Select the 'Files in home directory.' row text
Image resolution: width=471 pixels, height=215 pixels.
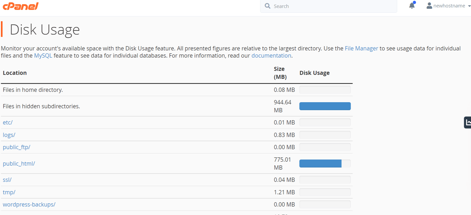(x=33, y=90)
